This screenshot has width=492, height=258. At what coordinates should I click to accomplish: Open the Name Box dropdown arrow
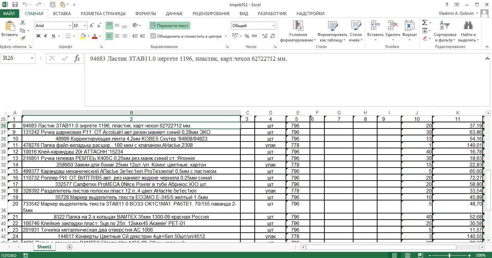pos(33,59)
